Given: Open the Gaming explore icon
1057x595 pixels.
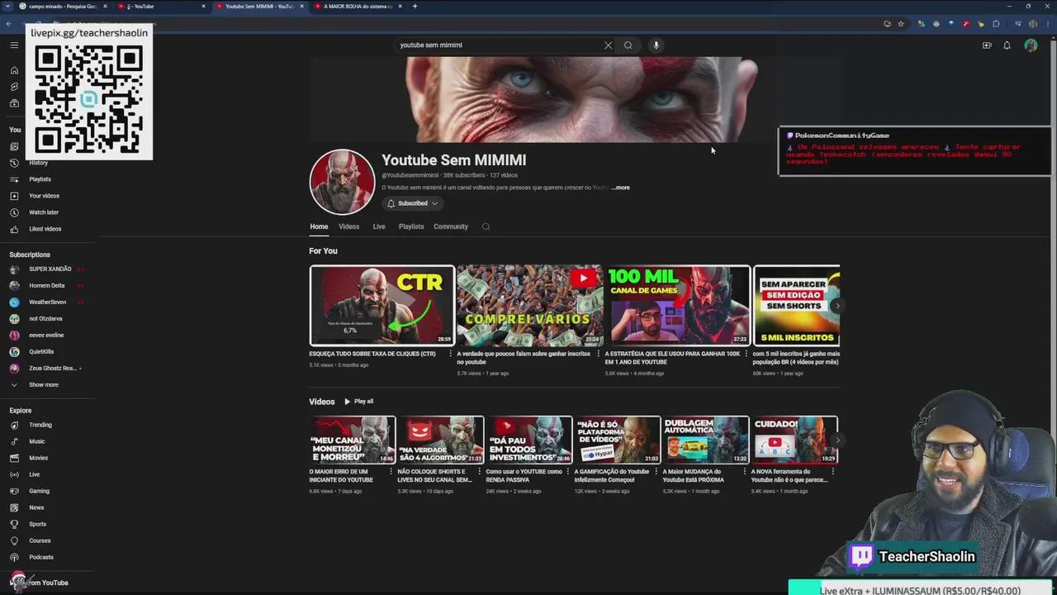Looking at the screenshot, I should coord(14,491).
